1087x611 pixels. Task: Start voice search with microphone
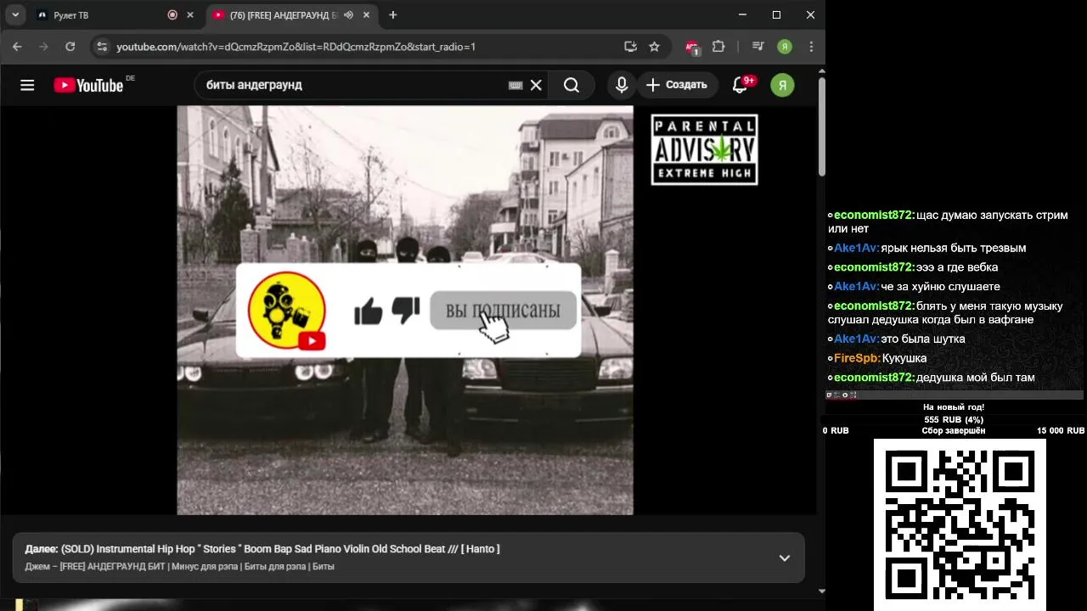pos(622,85)
